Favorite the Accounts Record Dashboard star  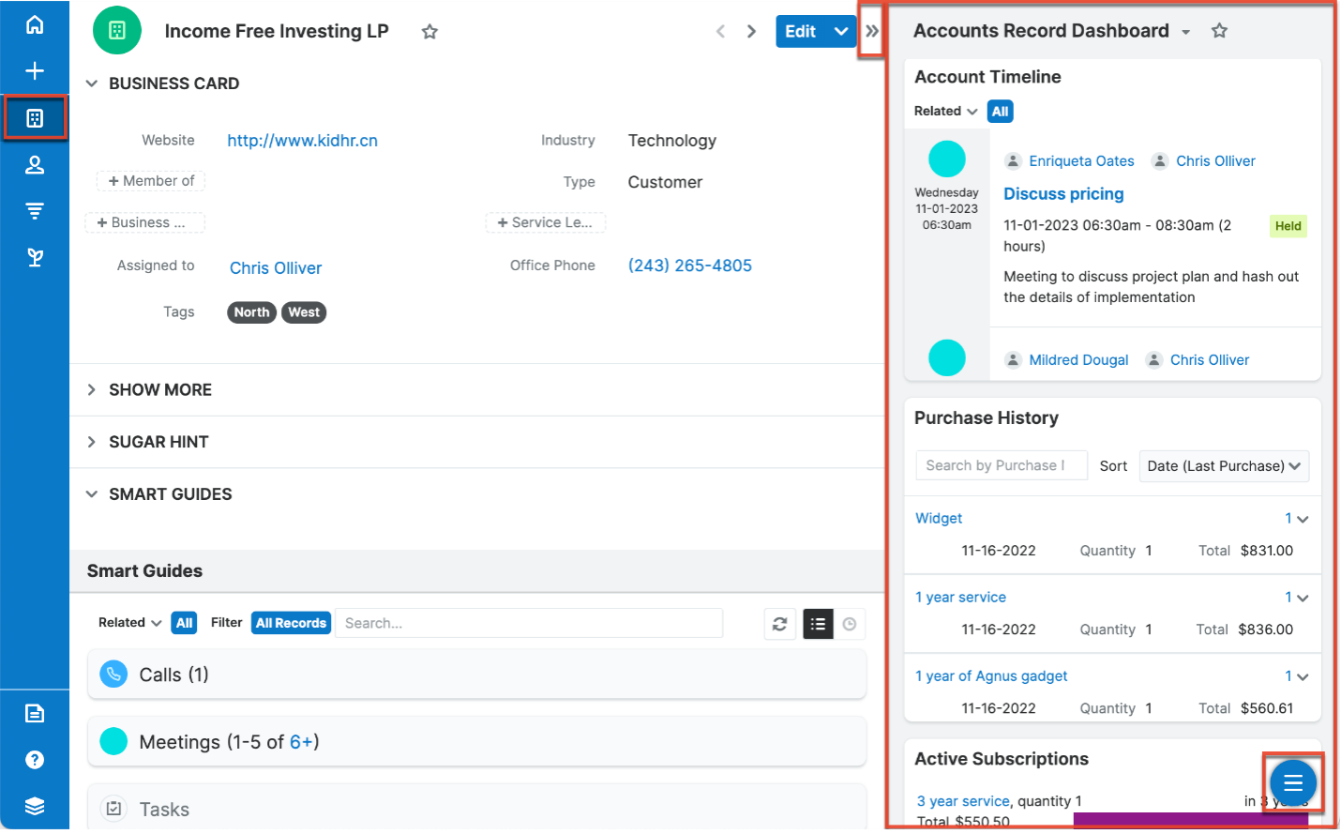[x=1219, y=31]
